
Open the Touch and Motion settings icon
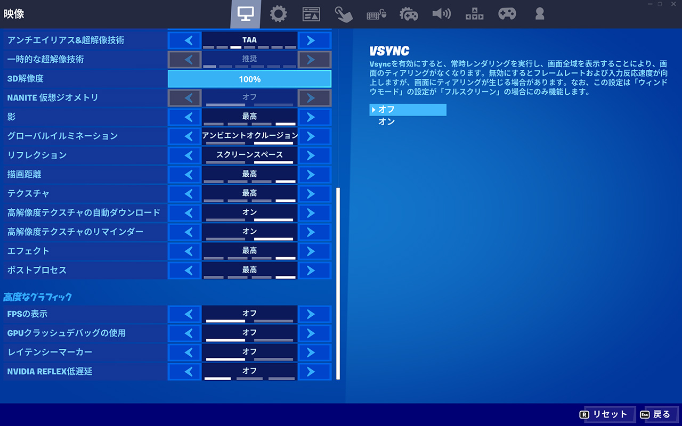[344, 14]
